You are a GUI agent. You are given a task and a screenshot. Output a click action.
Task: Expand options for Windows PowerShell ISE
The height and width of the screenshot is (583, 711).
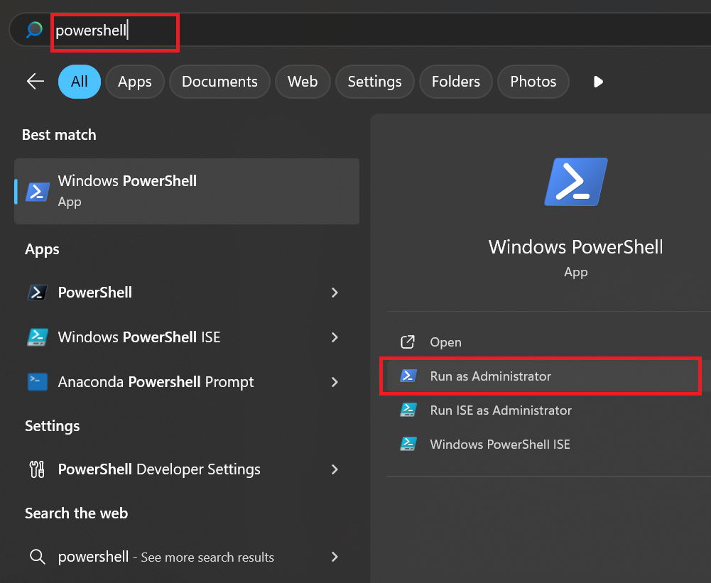(x=335, y=337)
